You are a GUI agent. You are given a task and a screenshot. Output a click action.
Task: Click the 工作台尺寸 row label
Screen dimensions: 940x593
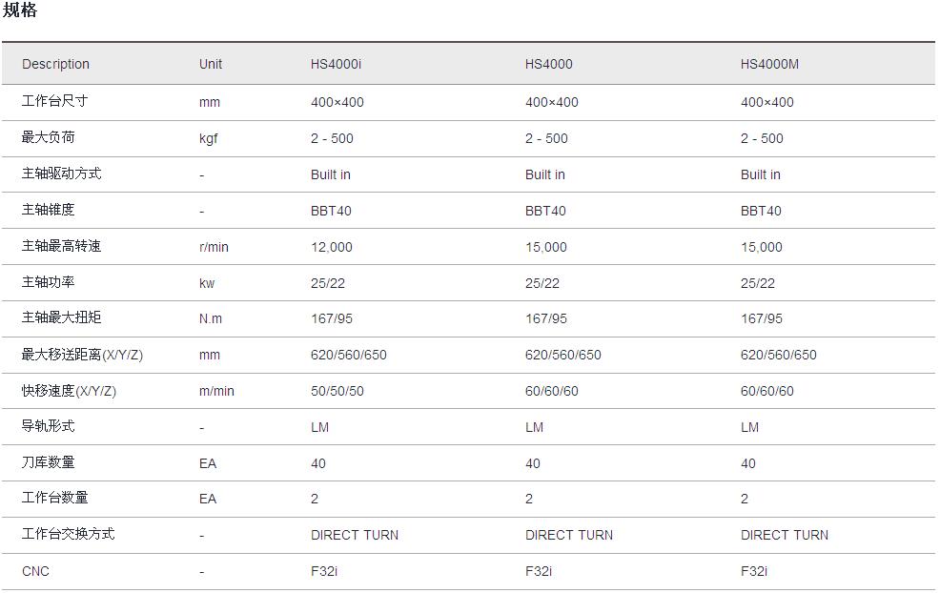coord(55,101)
